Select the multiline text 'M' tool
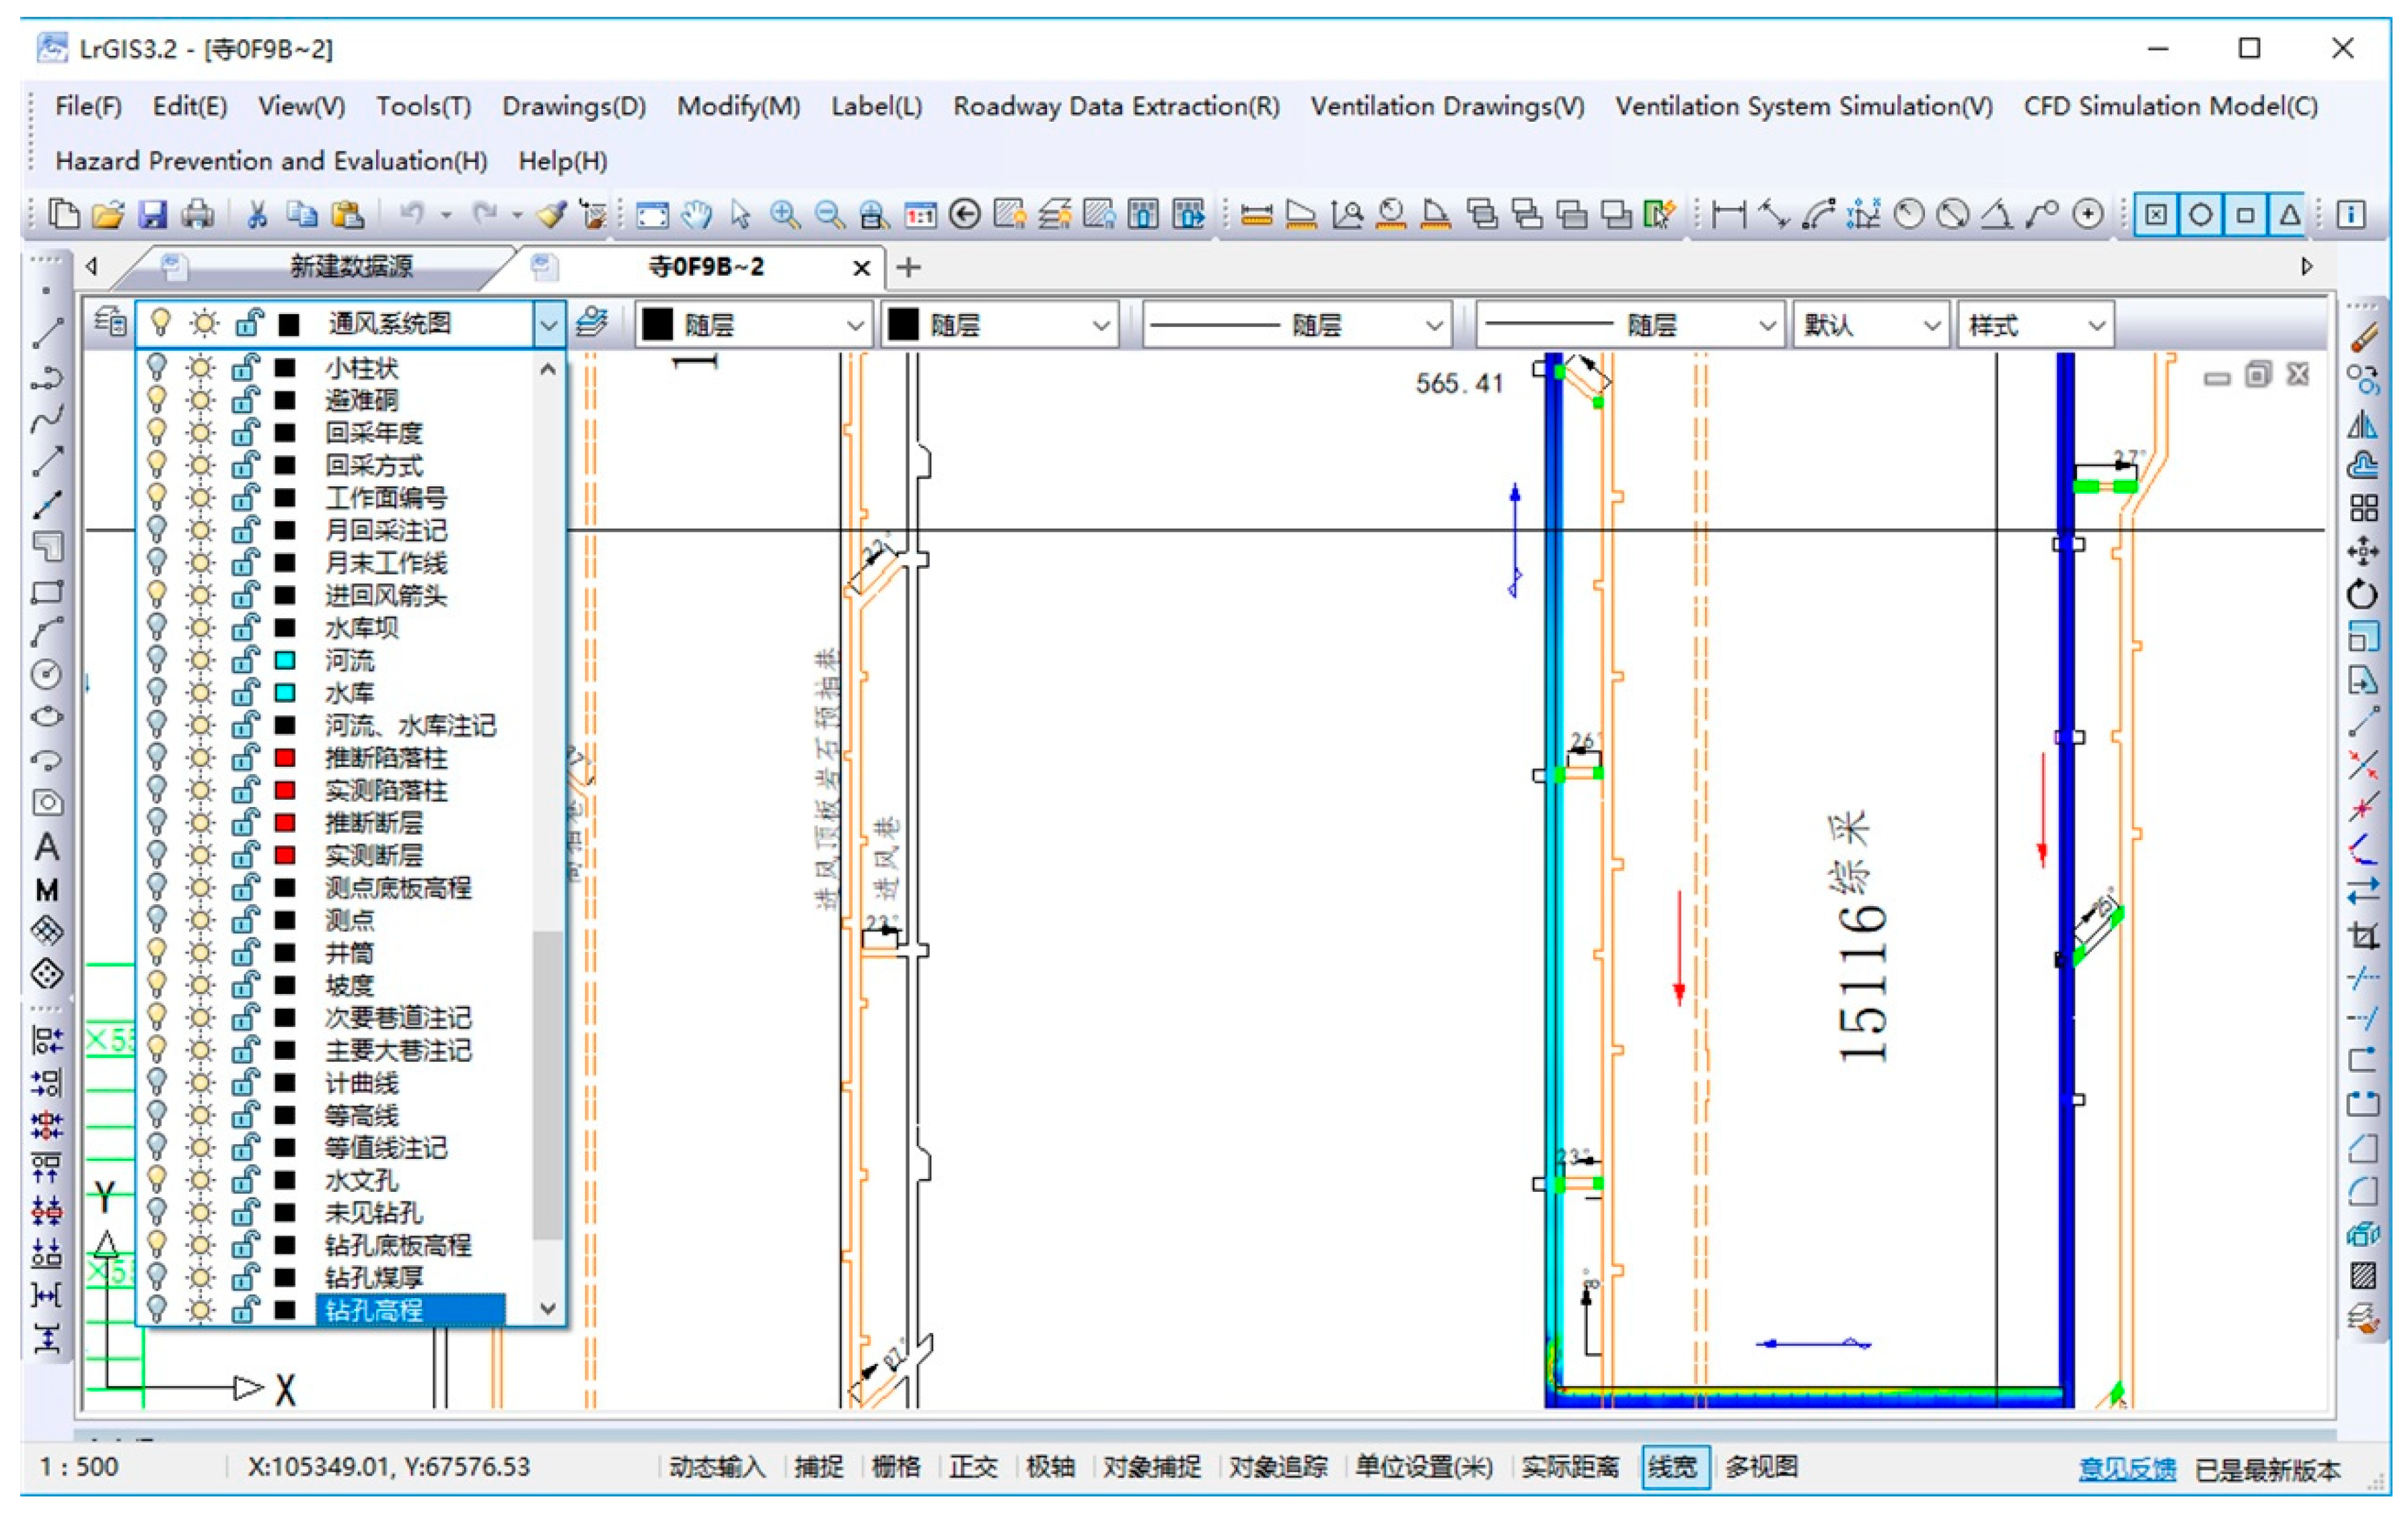This screenshot has height=1520, width=2408. click(x=47, y=889)
